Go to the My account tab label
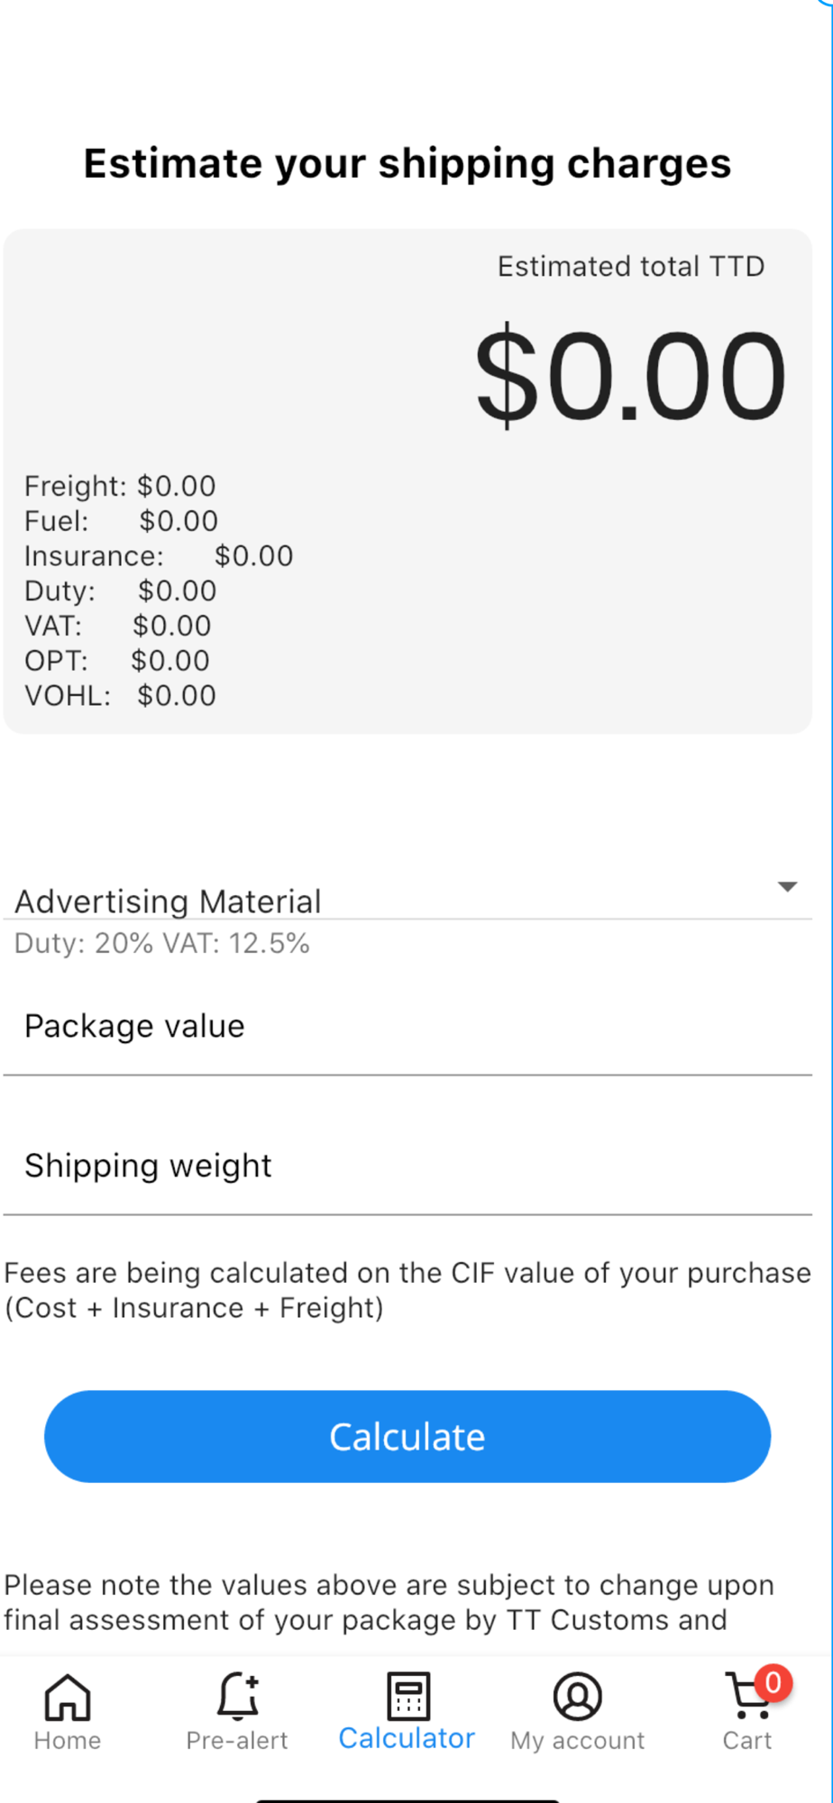 pyautogui.click(x=578, y=1741)
